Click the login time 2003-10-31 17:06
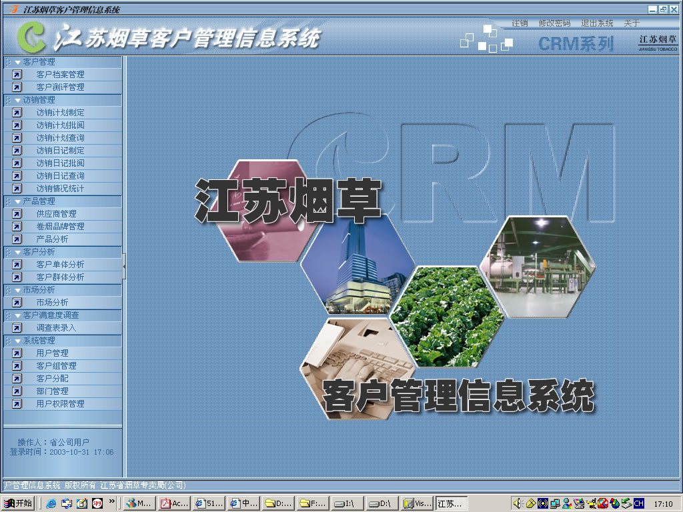683x512 pixels. 81,452
